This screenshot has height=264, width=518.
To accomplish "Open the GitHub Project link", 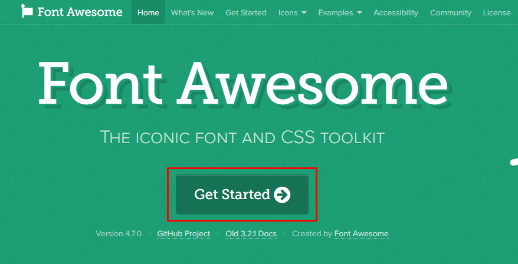I will (x=183, y=233).
